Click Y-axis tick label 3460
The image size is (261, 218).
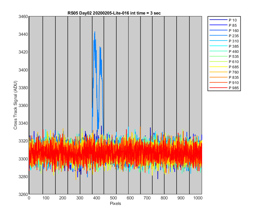[23, 17]
